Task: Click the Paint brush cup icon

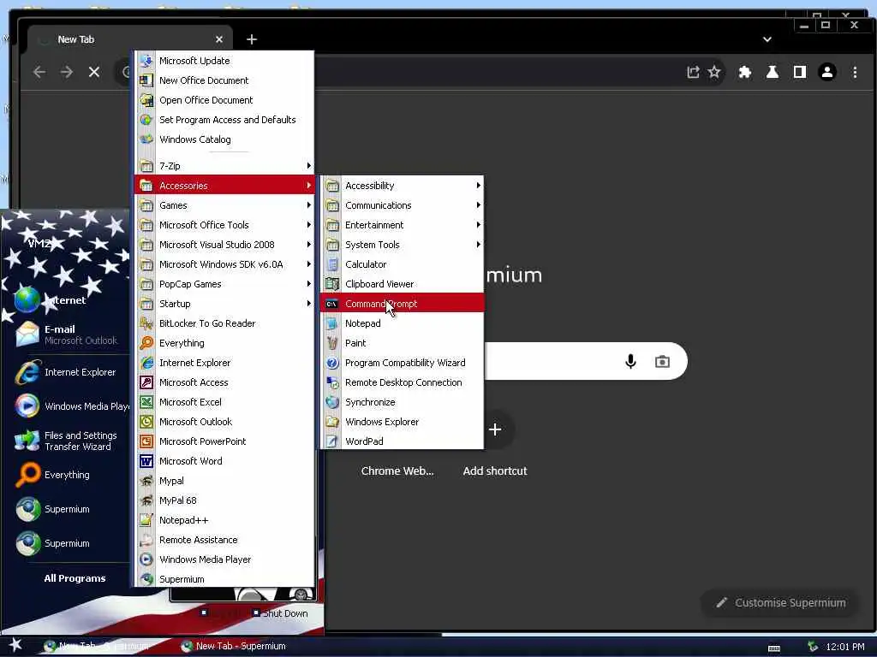Action: [x=332, y=342]
